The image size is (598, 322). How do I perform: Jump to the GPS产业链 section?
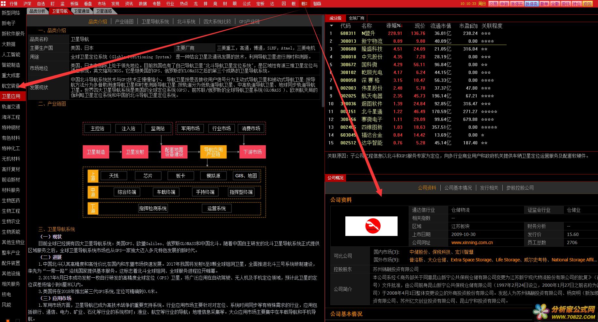point(249,22)
